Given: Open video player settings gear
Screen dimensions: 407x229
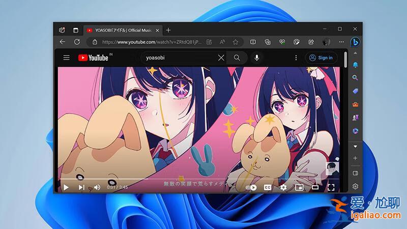Looking at the screenshot, I should (283, 187).
